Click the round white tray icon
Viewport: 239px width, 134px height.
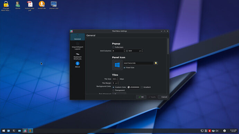click(224, 131)
